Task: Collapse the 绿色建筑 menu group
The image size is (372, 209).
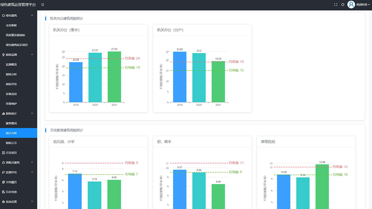Action: point(32,16)
